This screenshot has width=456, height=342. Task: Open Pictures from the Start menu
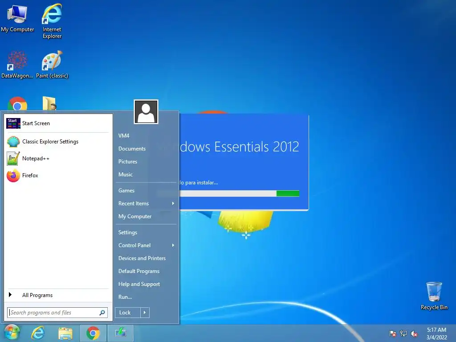coord(128,162)
